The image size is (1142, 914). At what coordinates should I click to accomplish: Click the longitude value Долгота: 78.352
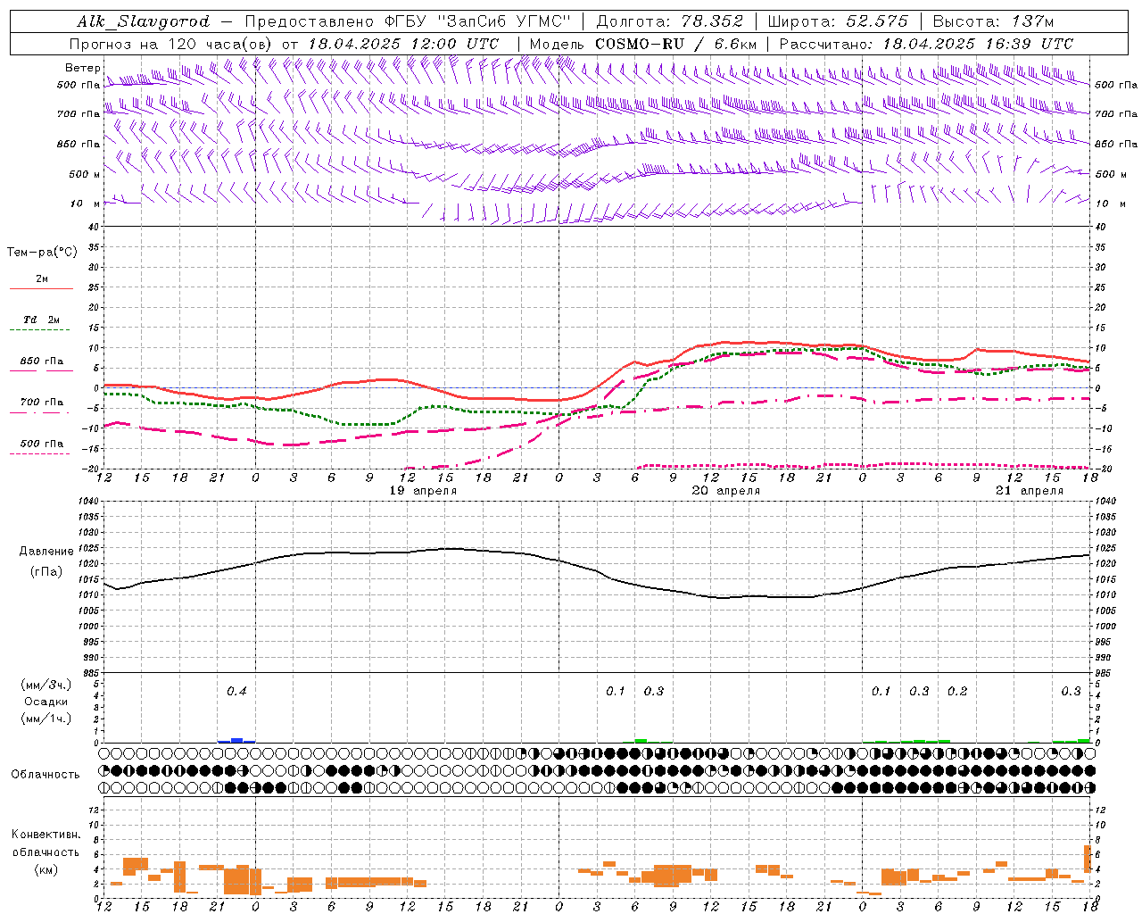tap(670, 21)
